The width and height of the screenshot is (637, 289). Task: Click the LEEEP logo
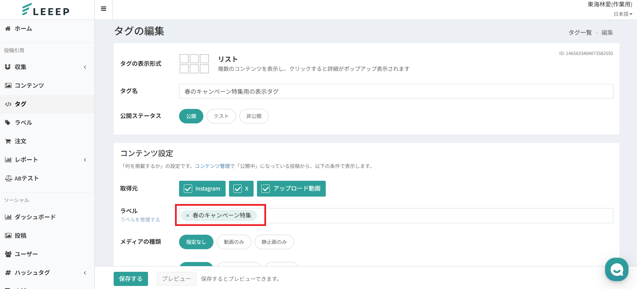(46, 10)
